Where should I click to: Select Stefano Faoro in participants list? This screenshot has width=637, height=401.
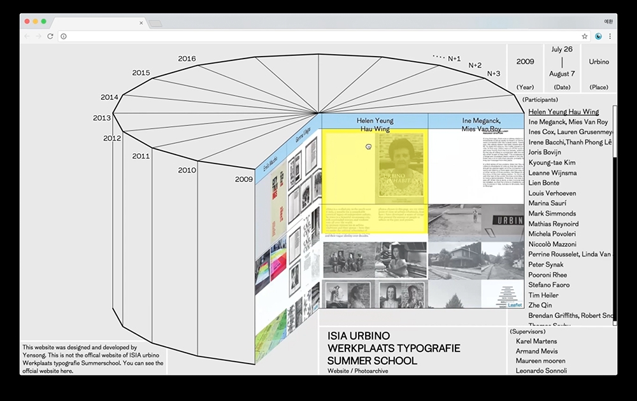click(x=549, y=285)
